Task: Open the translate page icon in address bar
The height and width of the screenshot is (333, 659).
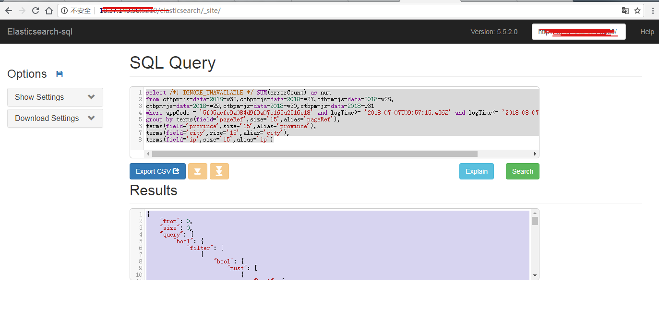Action: (x=625, y=11)
